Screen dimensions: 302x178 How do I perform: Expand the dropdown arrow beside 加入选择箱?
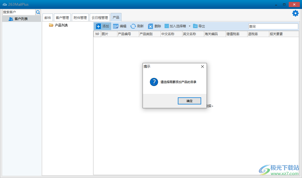pos(189,26)
